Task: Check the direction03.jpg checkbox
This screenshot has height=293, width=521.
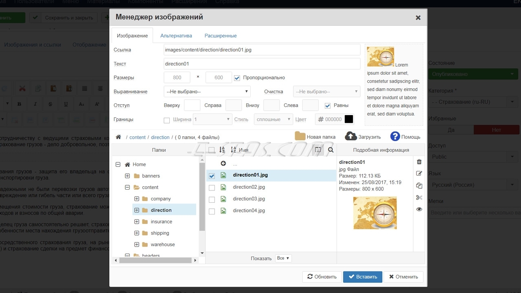Action: (212, 199)
